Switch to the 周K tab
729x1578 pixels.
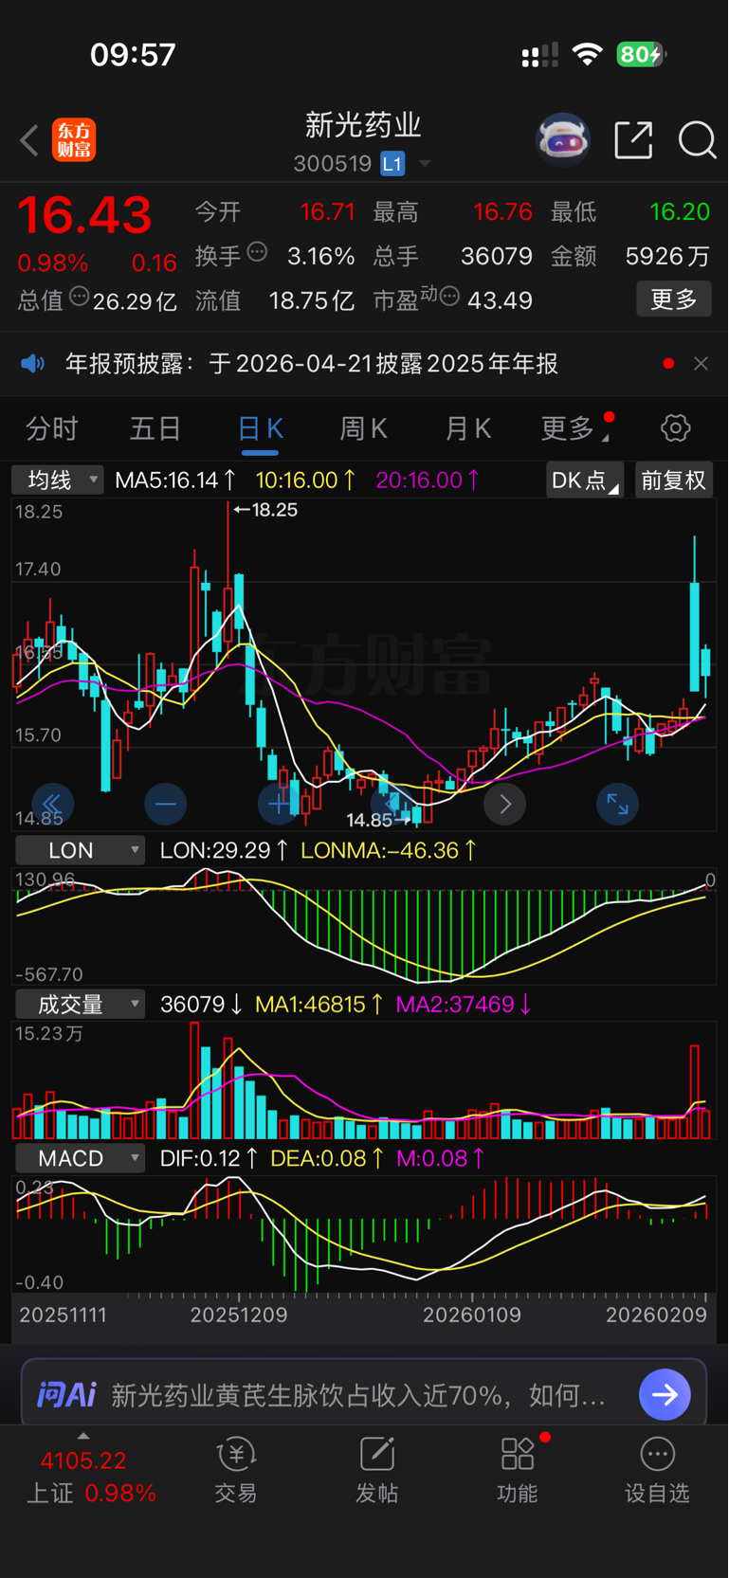(364, 428)
